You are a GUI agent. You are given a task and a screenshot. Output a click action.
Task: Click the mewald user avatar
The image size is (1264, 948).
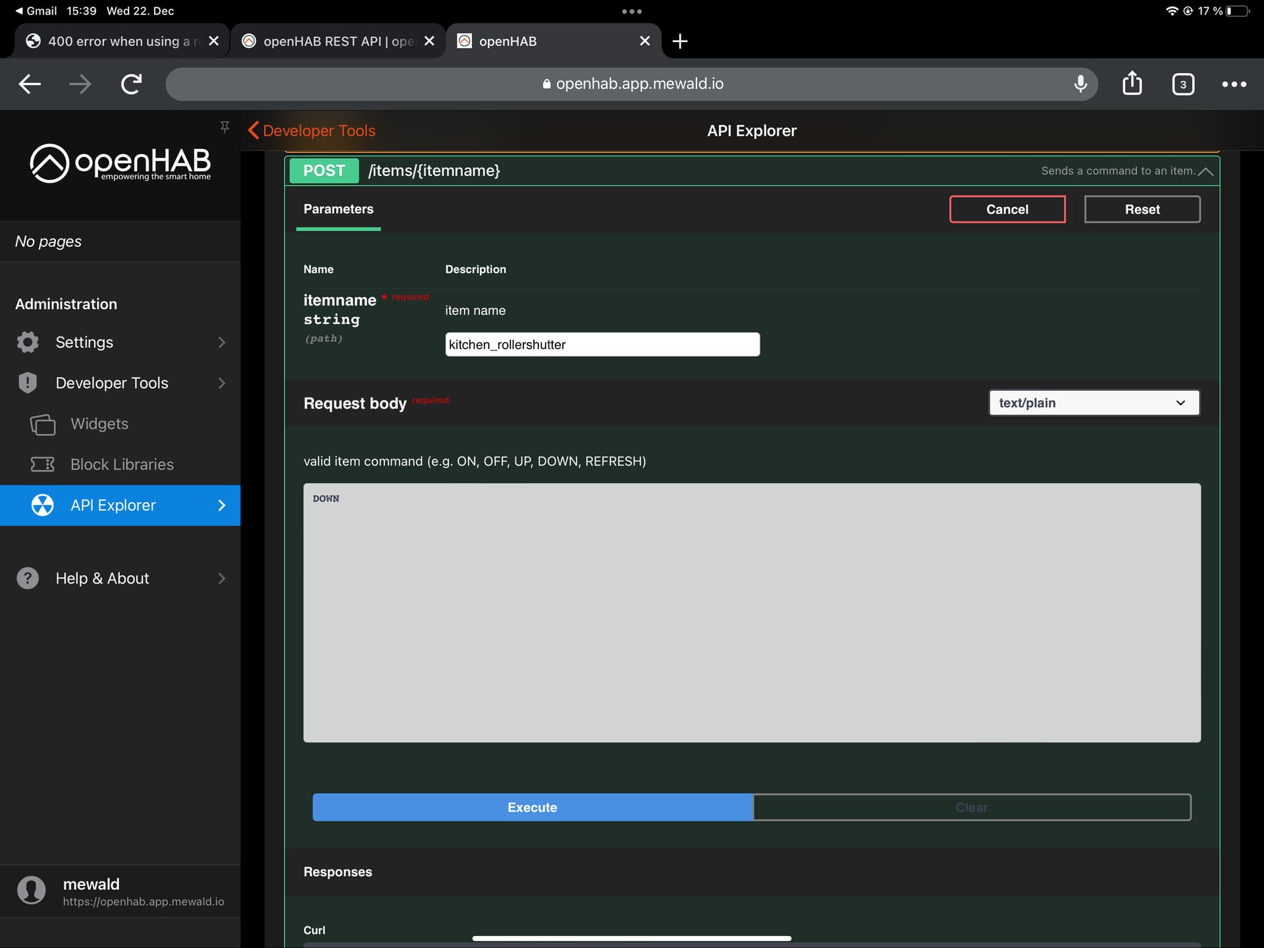pos(32,890)
